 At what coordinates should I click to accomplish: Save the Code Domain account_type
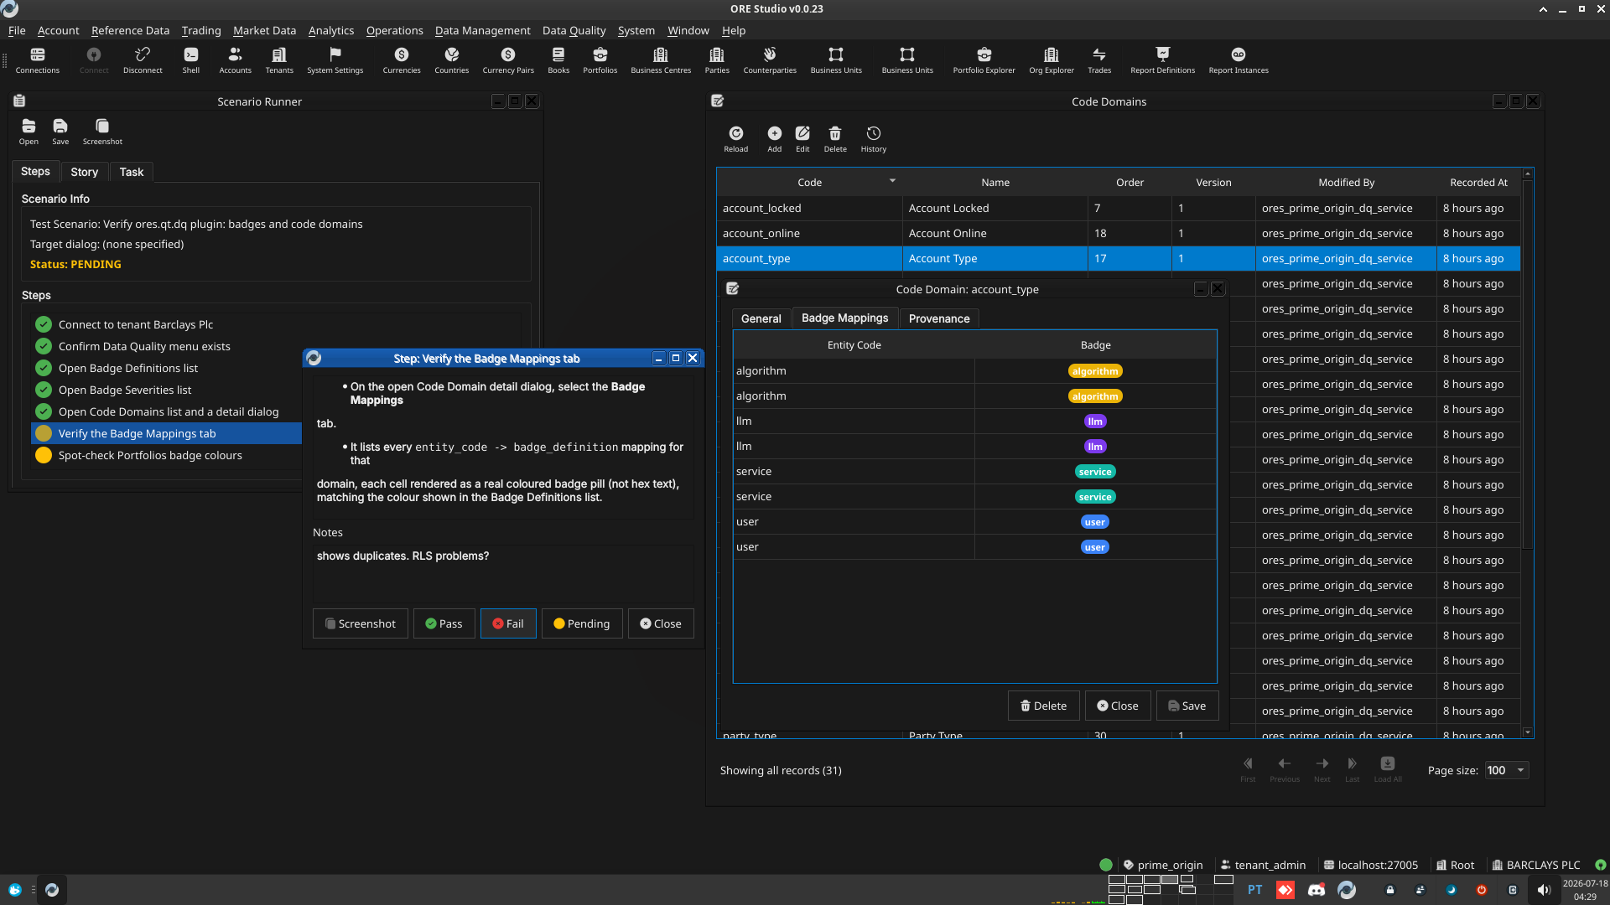(x=1187, y=706)
